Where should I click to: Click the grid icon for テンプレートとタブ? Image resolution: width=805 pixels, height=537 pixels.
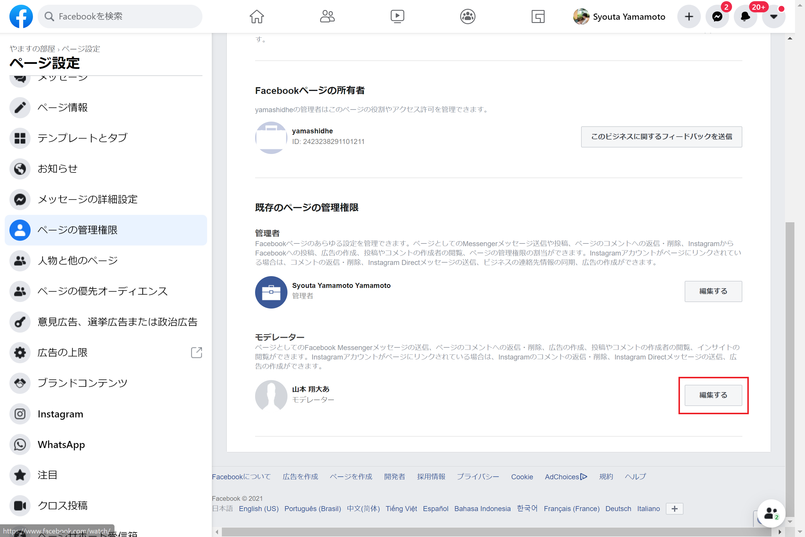coord(20,138)
